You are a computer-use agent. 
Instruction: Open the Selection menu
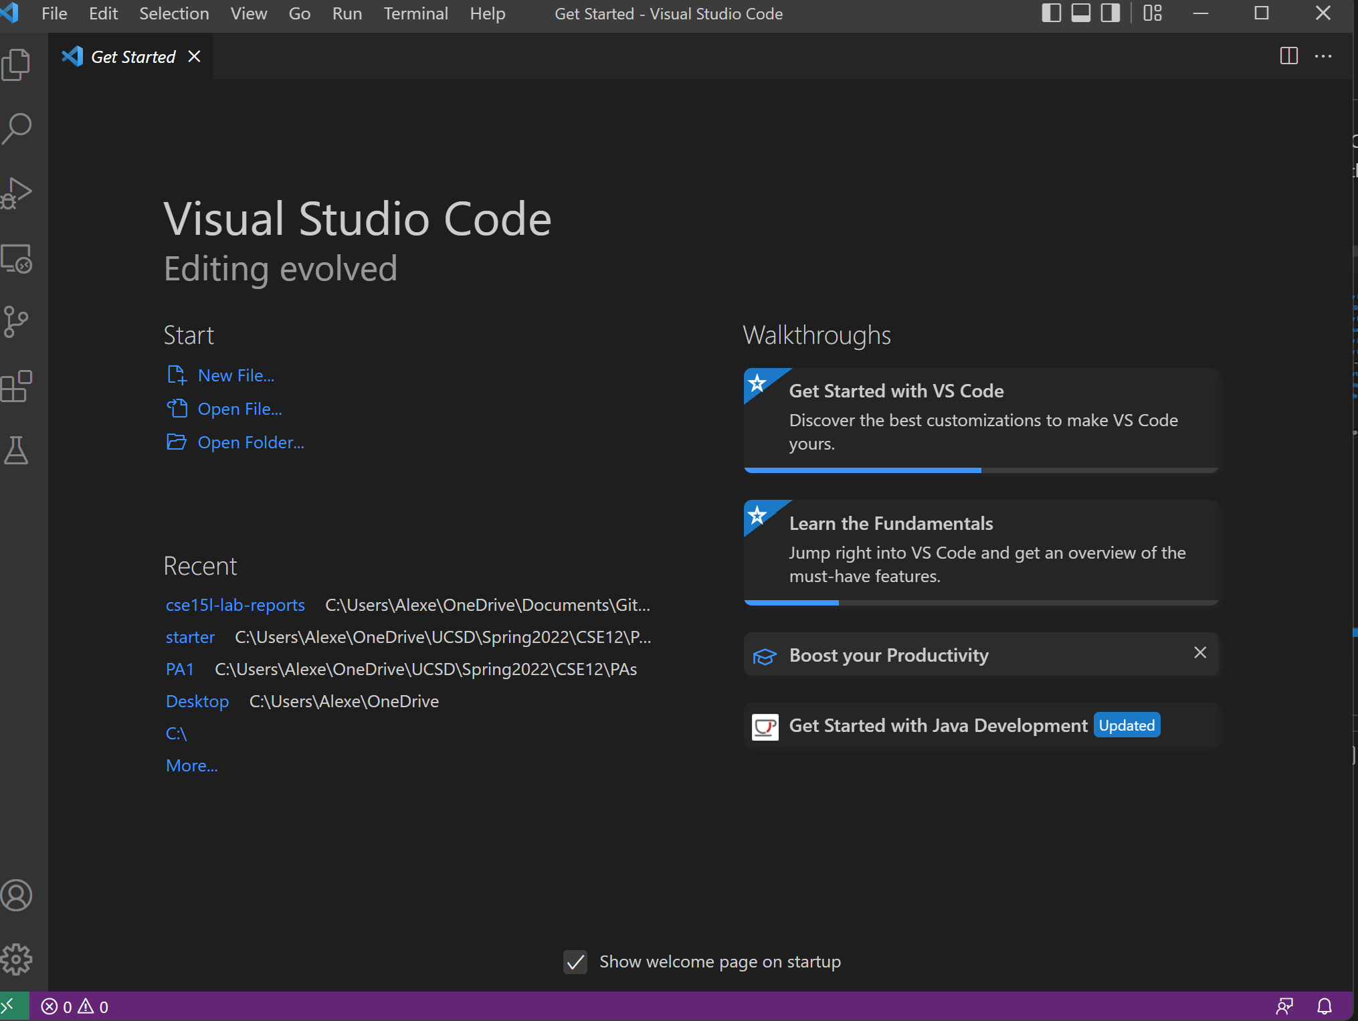point(174,14)
